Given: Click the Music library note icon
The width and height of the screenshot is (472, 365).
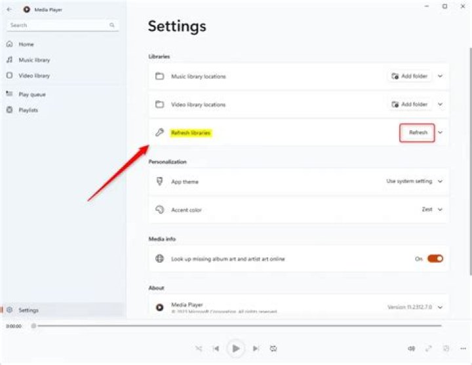Looking at the screenshot, I should pos(10,60).
